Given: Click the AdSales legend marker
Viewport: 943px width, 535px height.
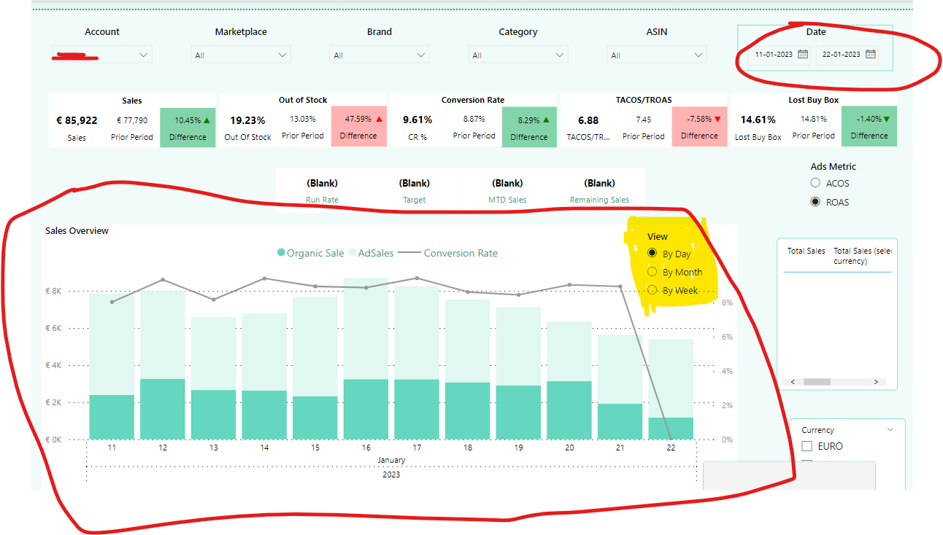Looking at the screenshot, I should (353, 253).
